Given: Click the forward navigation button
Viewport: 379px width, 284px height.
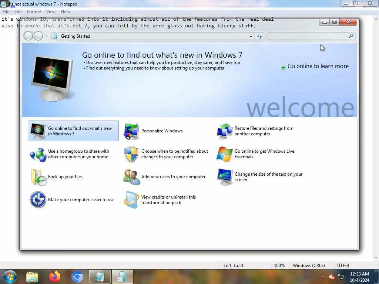Looking at the screenshot, I should pyautogui.click(x=38, y=36).
